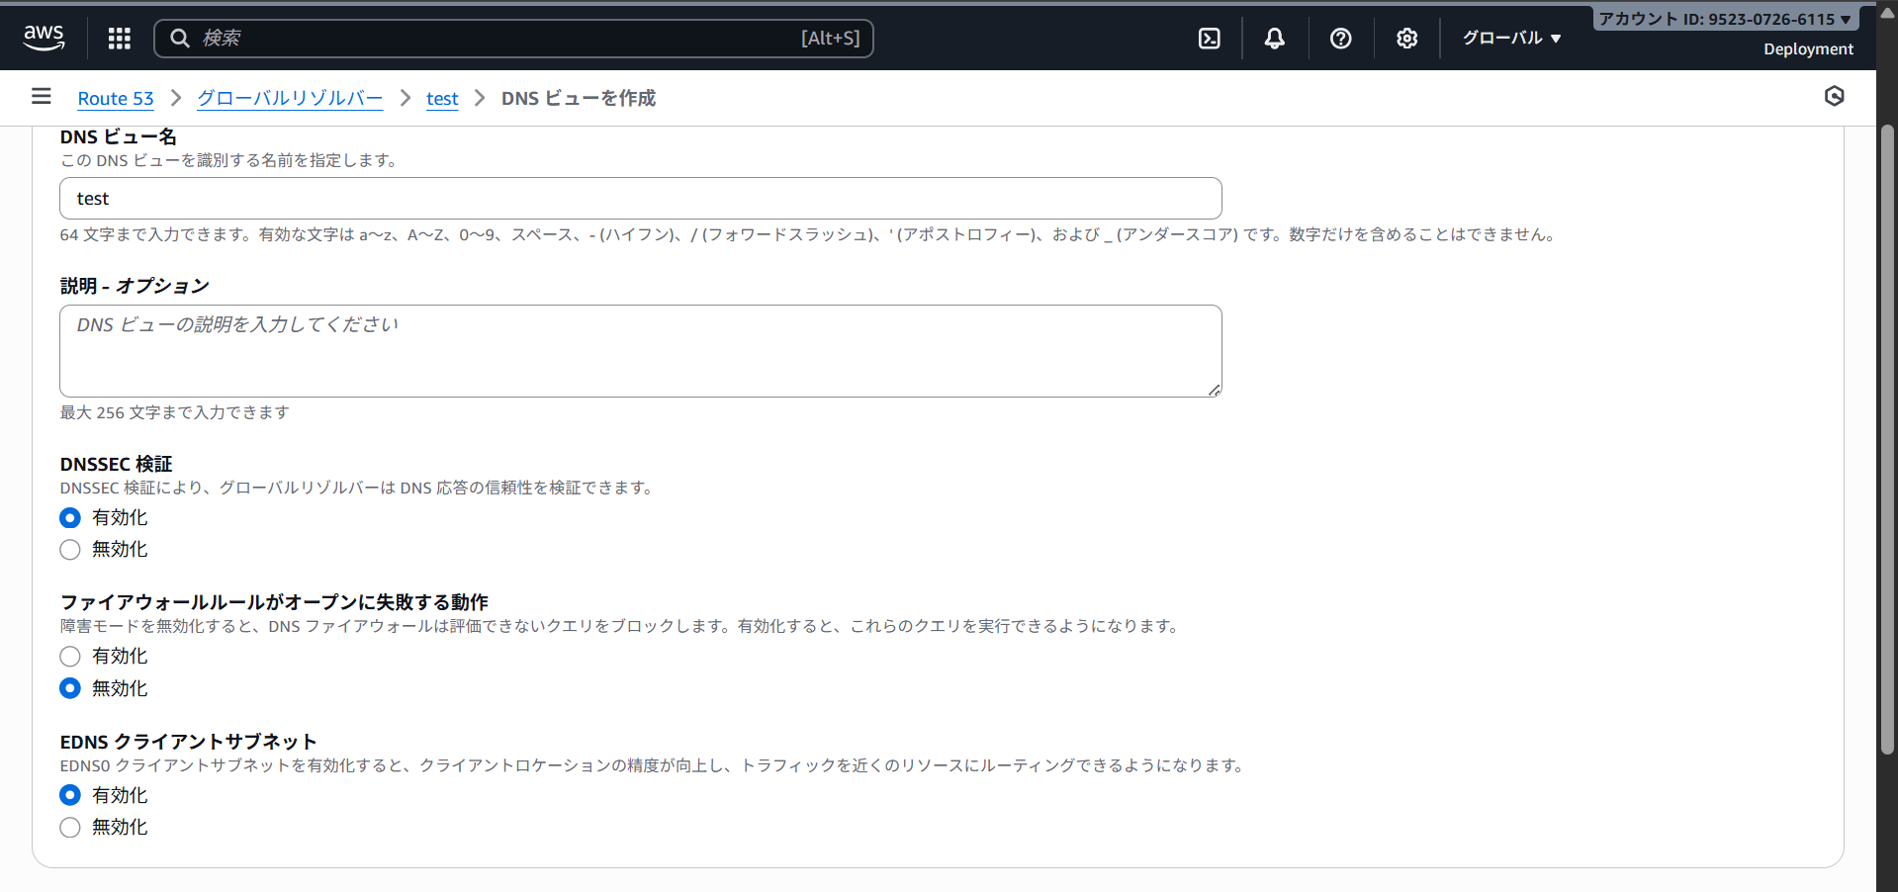1898x892 pixels.
Task: Launch the CloudShell terminal icon
Action: [1209, 38]
